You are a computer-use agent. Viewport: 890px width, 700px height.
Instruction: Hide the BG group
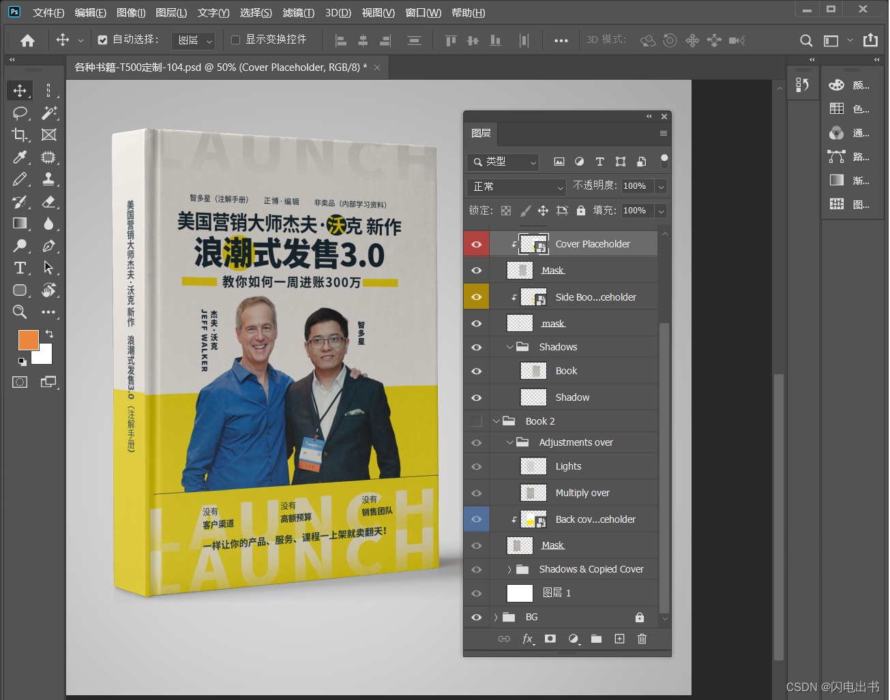coord(477,617)
